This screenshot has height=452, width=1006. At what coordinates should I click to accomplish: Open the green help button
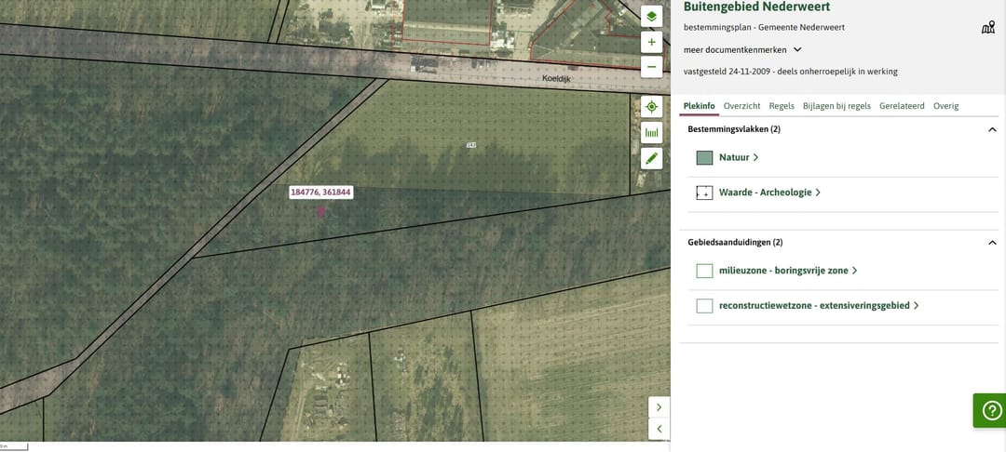coord(990,410)
